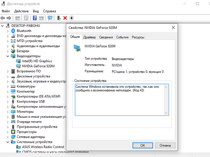Image resolution: width=210 pixels, height=157 pixels.
Task: Open the Properties toolbar icon
Action: pyautogui.click(x=26, y=18)
